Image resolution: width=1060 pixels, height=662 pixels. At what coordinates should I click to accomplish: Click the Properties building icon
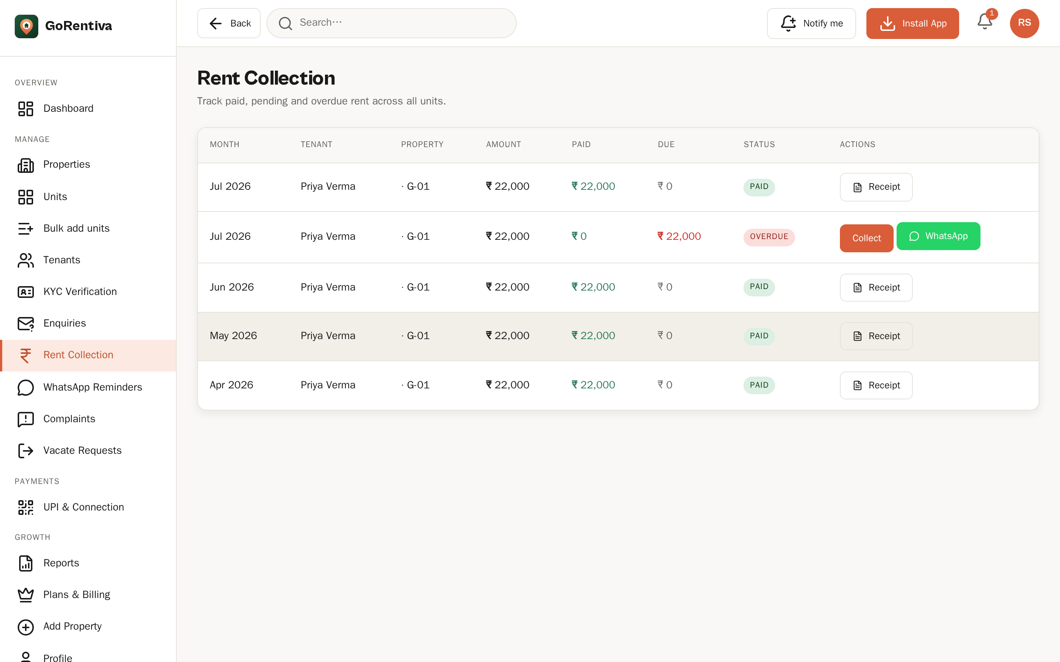25,165
